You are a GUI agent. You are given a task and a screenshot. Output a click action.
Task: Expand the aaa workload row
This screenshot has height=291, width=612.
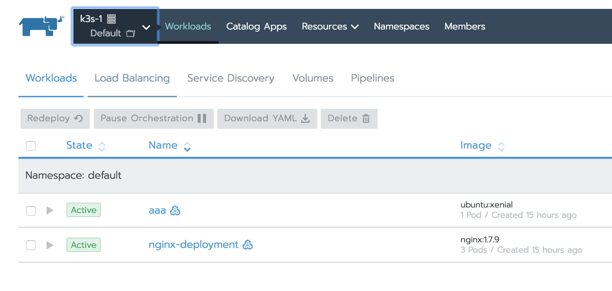50,210
